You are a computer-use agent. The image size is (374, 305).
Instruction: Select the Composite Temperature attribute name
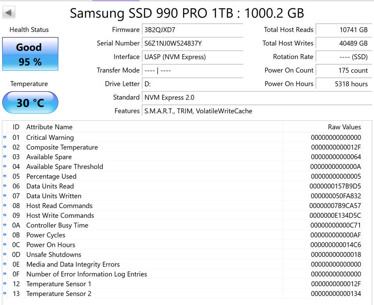pos(62,147)
